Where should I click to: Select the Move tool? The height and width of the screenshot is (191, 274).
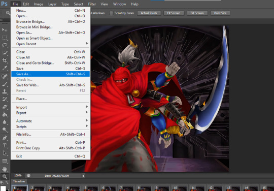[x=5, y=30]
